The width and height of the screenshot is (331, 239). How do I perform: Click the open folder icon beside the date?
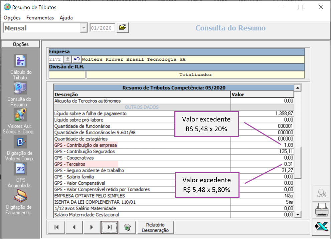(123, 27)
